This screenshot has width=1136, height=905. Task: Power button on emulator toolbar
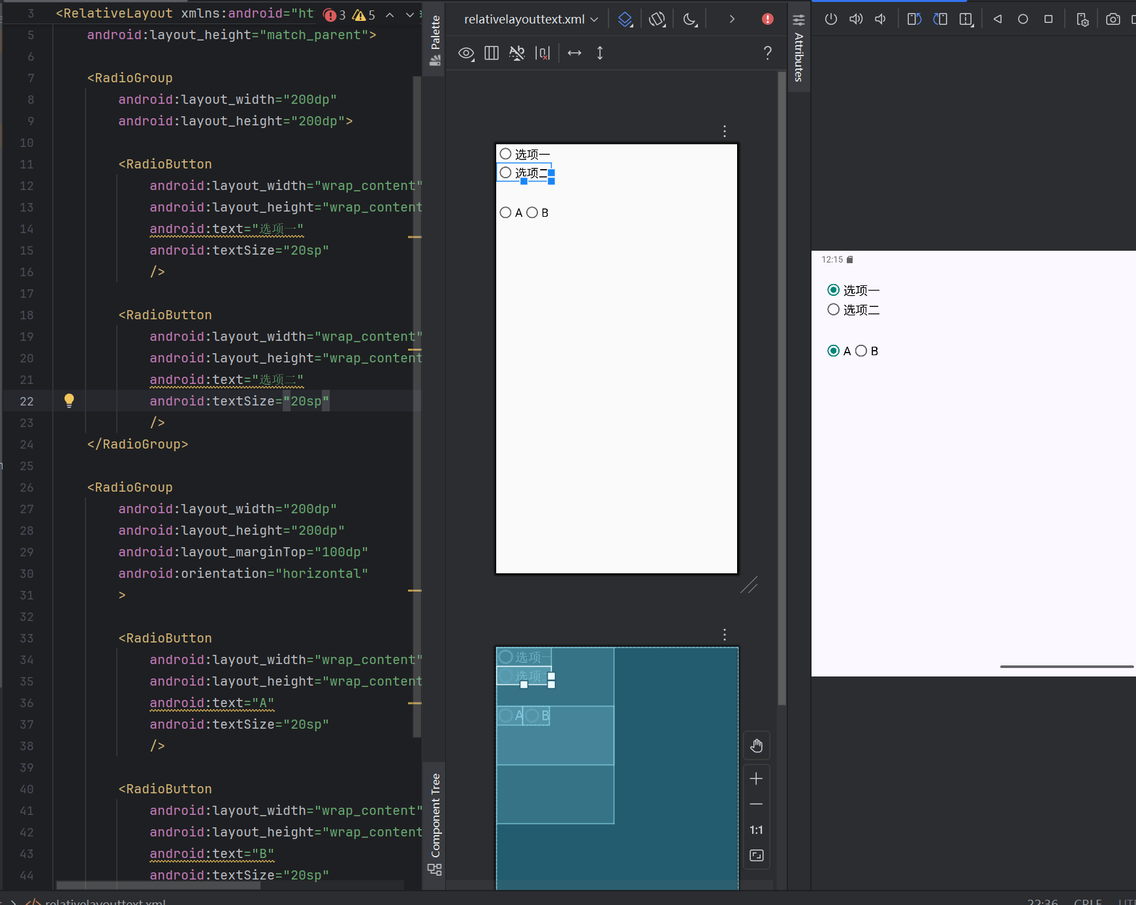point(830,20)
